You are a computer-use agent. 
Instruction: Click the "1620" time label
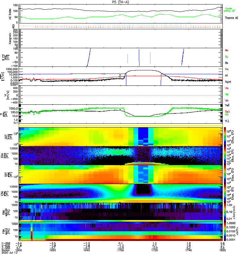click(53, 250)
